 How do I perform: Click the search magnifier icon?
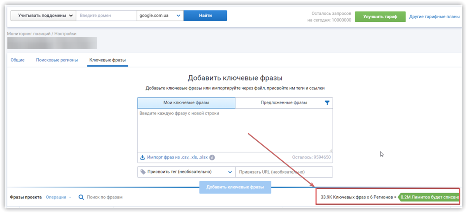pos(81,197)
